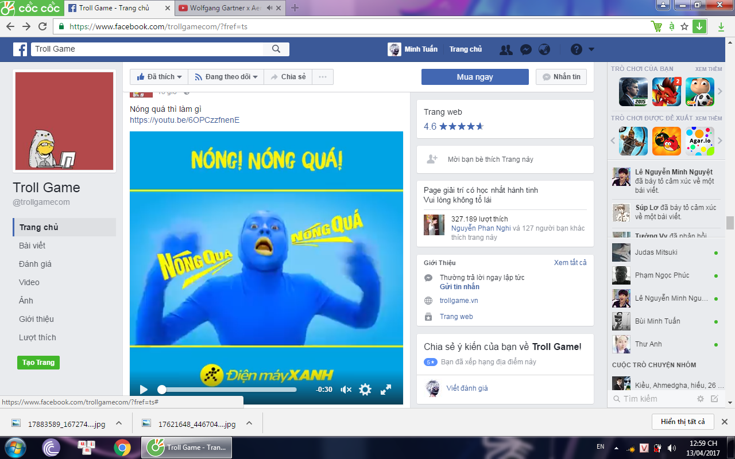The image size is (735, 459).
Task: Click the Mua ngay button
Action: 474,77
